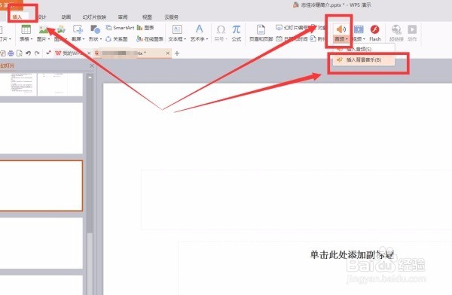Insert a SmartArt graphic
This screenshot has height=295, width=452.
pyautogui.click(x=120, y=28)
